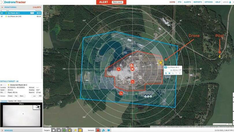
Task: Toggle yellow diamond targets filter
Action: pos(70,130)
